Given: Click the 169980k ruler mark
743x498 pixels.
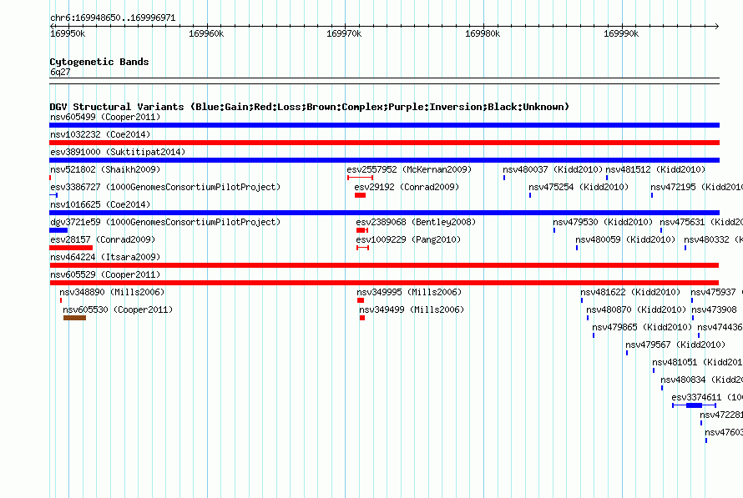Looking at the screenshot, I should pyautogui.click(x=483, y=33).
